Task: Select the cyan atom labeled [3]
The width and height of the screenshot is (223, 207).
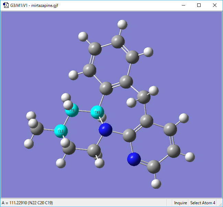Action: pyautogui.click(x=97, y=112)
